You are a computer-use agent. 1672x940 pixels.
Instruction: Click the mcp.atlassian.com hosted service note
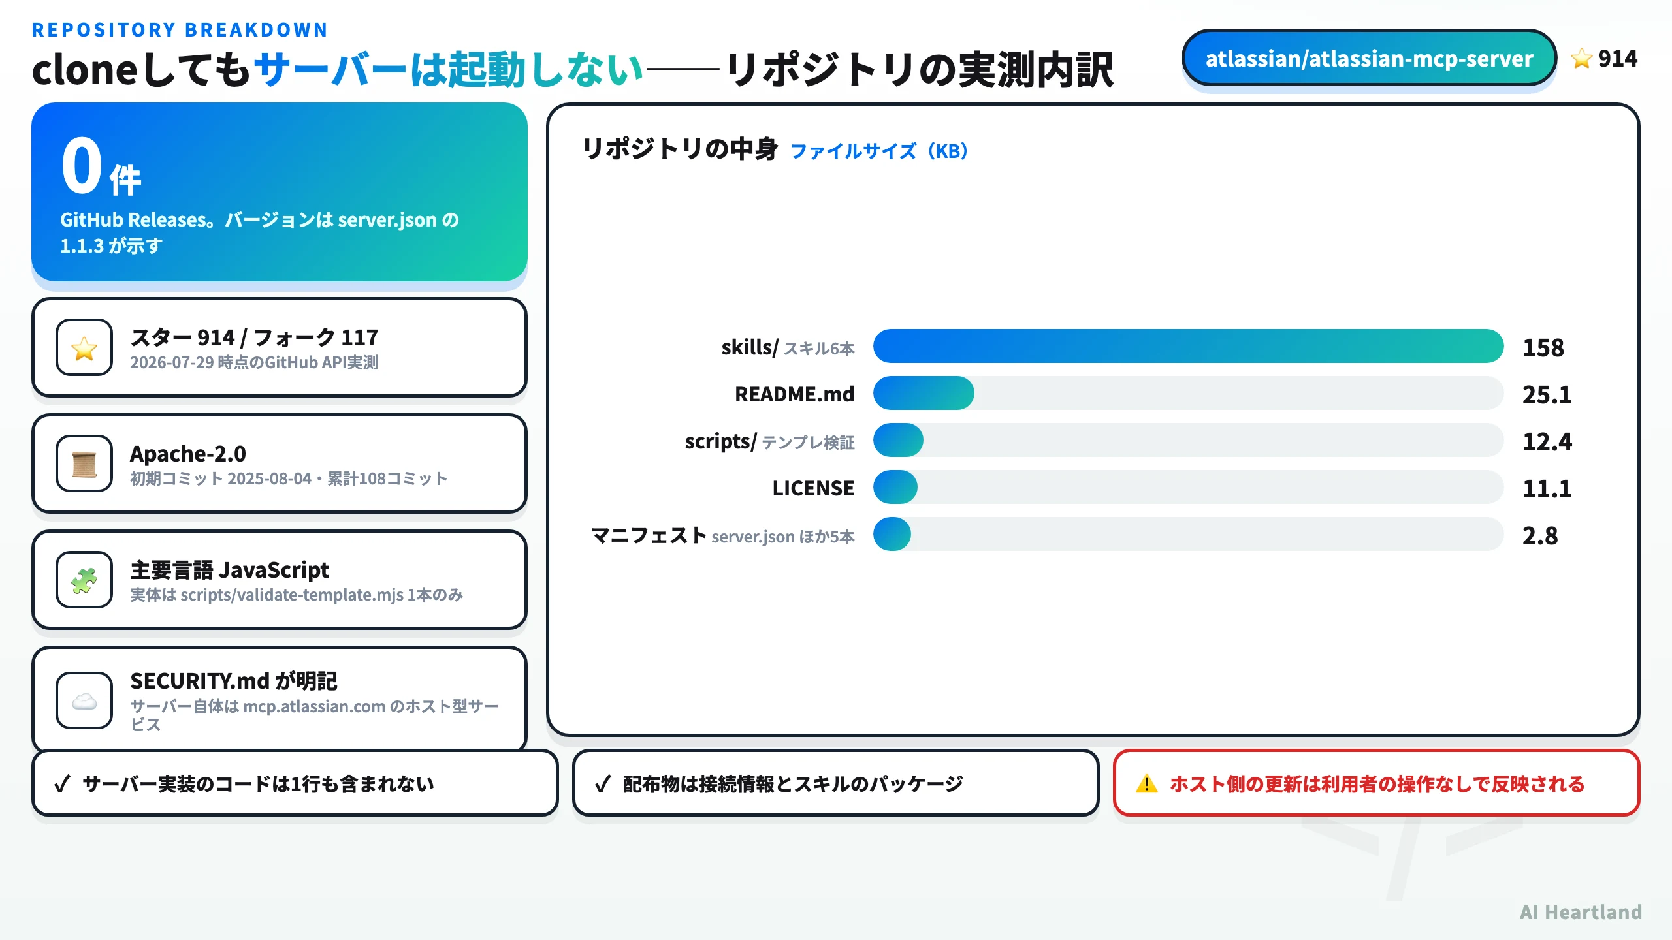tap(314, 715)
